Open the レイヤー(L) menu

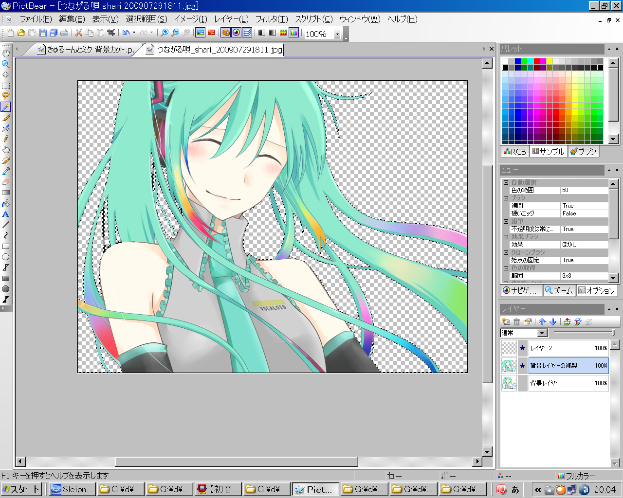tap(231, 19)
